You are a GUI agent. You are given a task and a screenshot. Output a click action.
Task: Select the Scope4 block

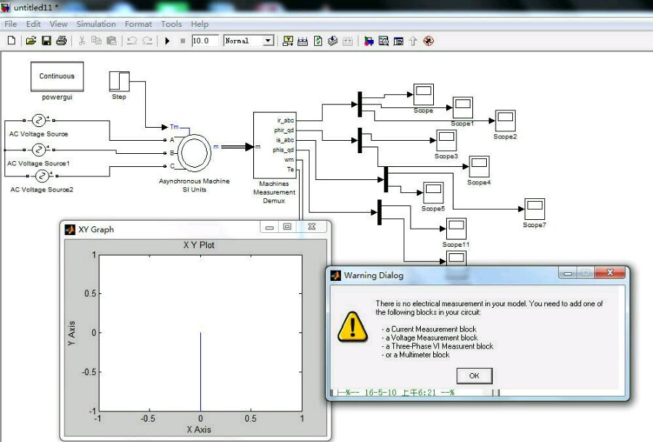[479, 167]
